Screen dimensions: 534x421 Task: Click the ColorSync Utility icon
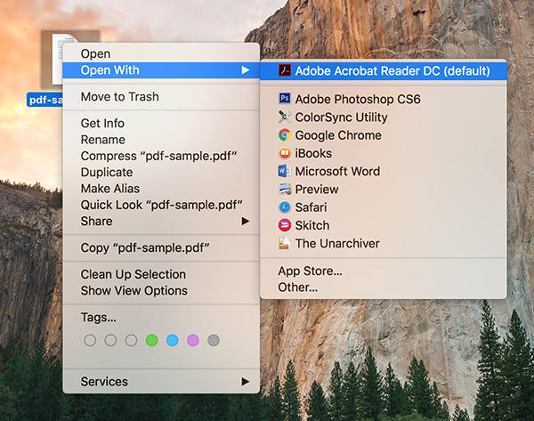285,117
